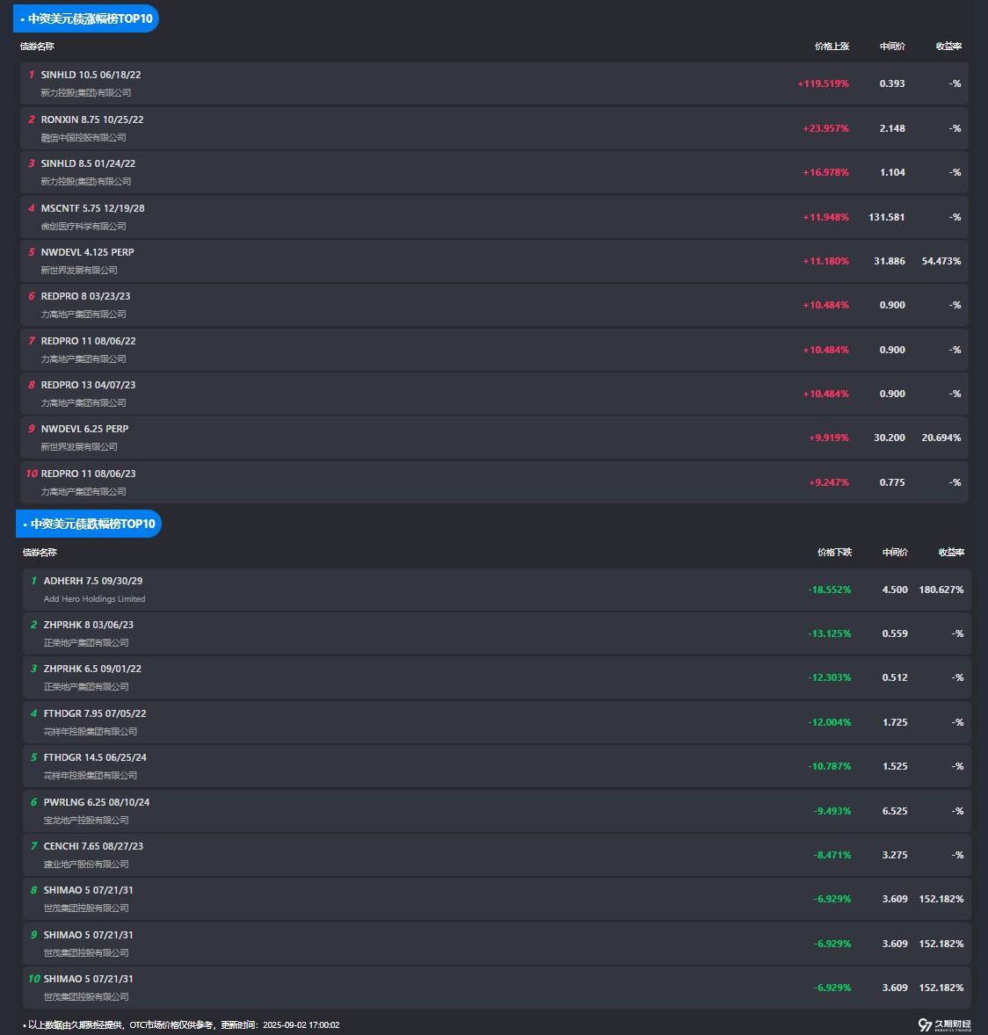
Task: Click the -13.125% price drop value
Action: (830, 633)
